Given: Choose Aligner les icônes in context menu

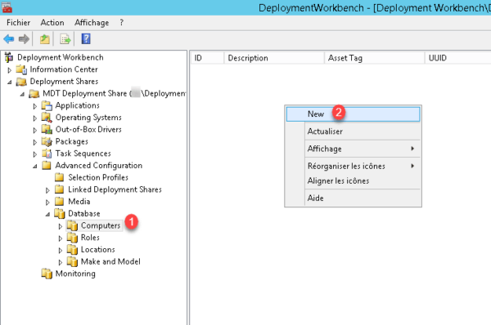Looking at the screenshot, I should click(353, 180).
